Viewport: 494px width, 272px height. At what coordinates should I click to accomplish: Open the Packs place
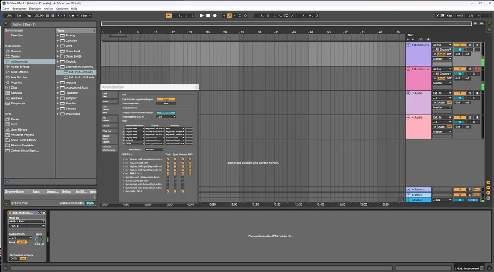tap(15, 119)
